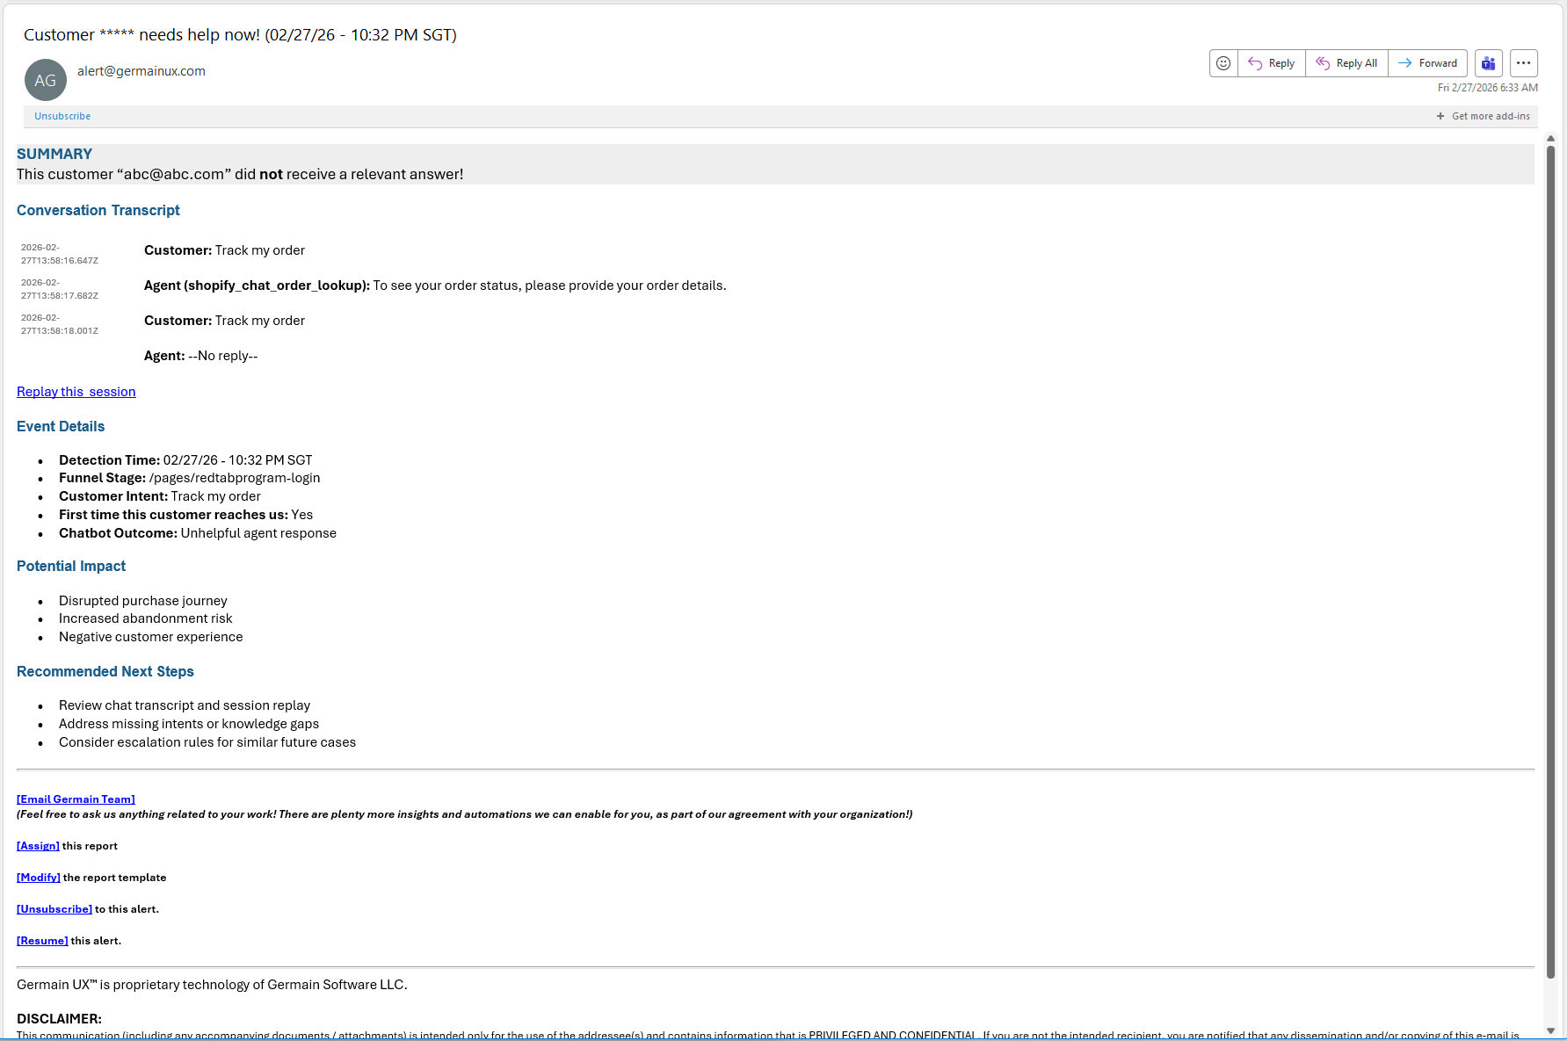Click Get more add-ins
1567x1041 pixels.
[x=1484, y=116]
